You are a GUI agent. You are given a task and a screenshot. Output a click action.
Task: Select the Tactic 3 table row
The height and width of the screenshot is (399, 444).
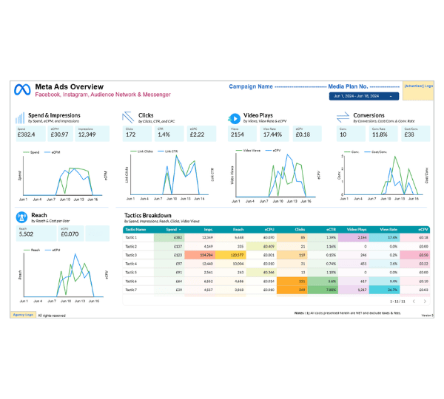(276, 255)
